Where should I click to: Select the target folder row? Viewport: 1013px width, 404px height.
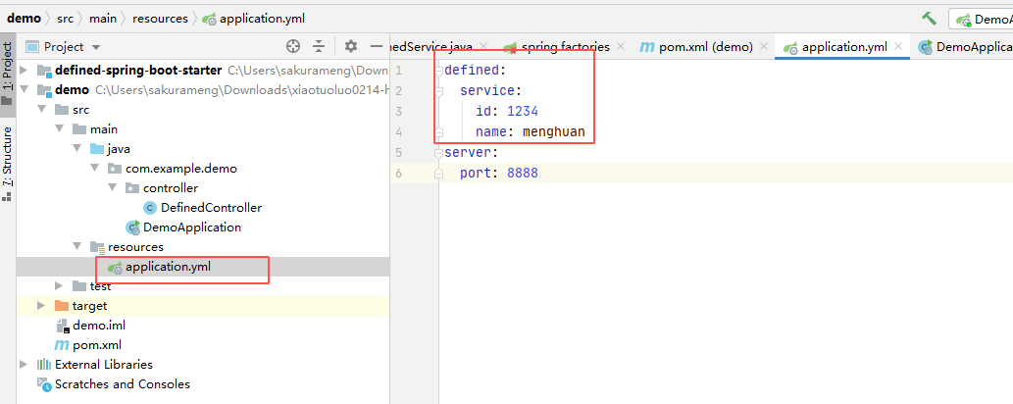(203, 305)
